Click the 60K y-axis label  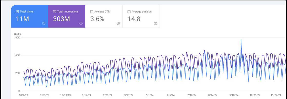click(18, 38)
